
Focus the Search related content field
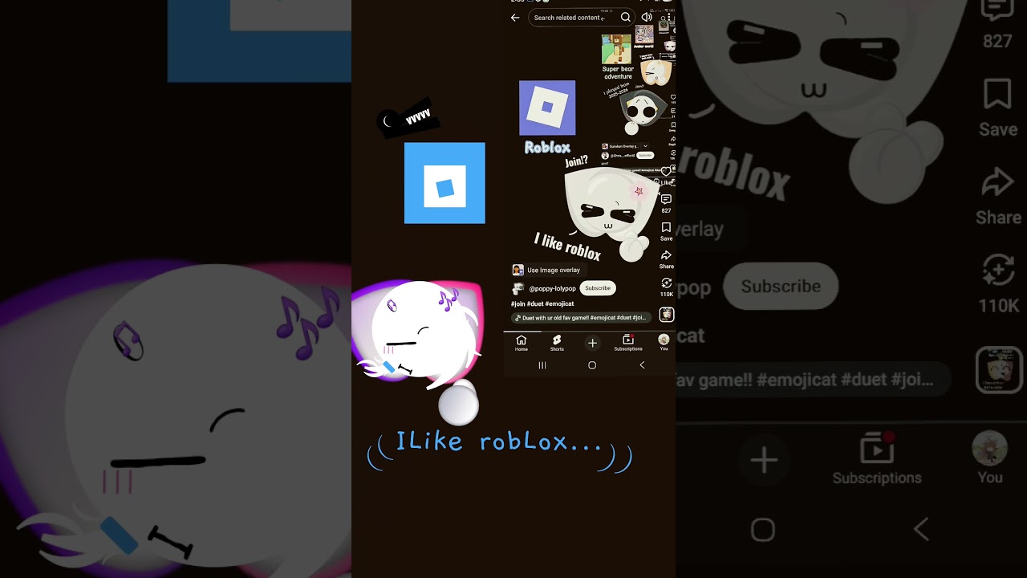[x=570, y=18]
